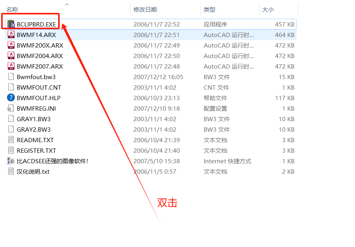Click the sort direction chevron above 名称 column
355x247 pixels.
tap(66, 4)
